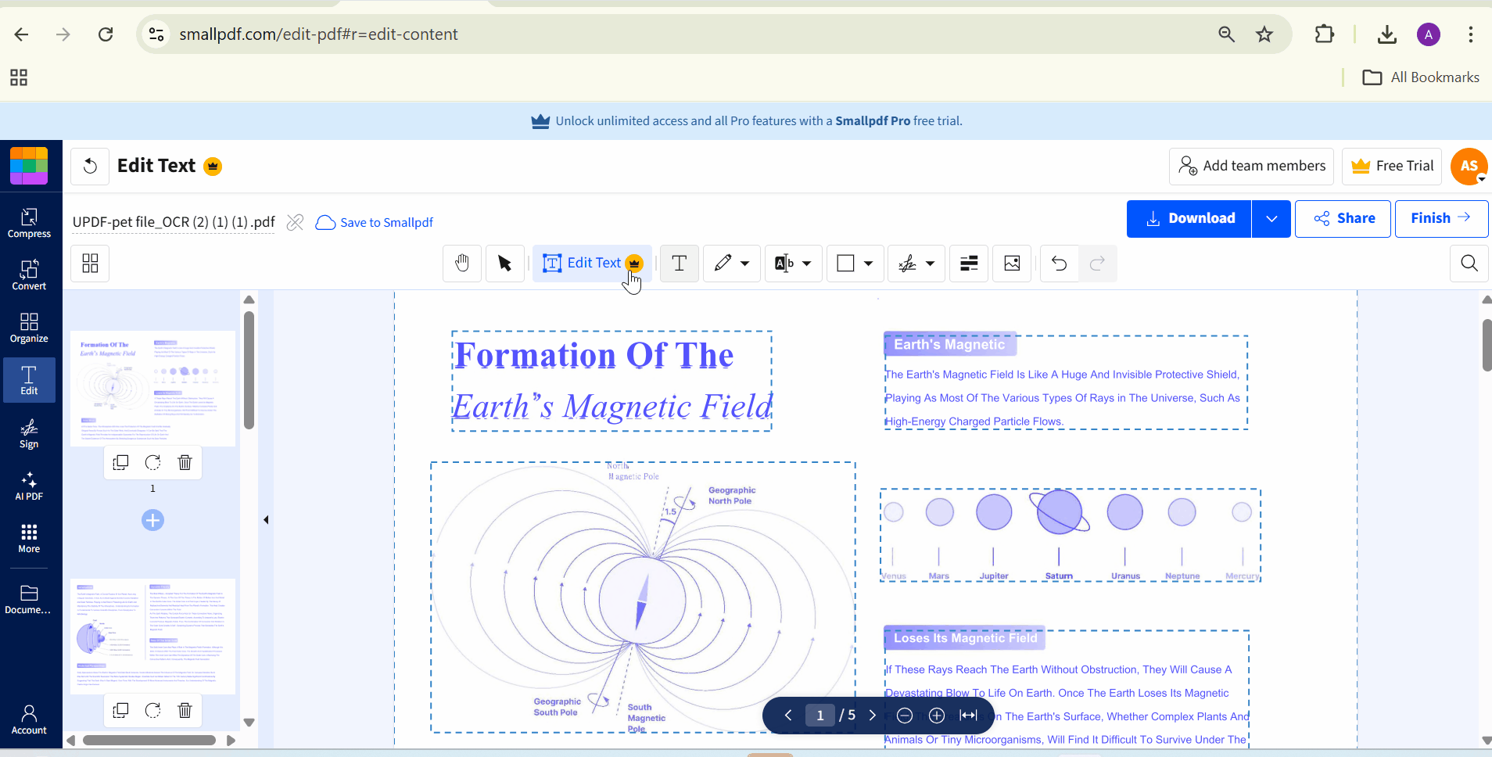1492x757 pixels.
Task: Click the unlinked/not-saved icon beside filename
Action: click(x=295, y=223)
